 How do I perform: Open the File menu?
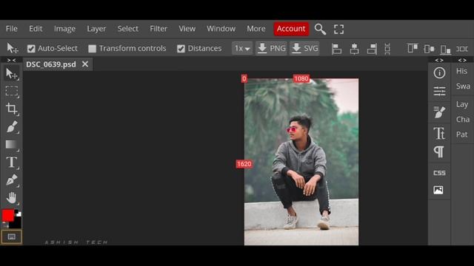click(x=12, y=29)
